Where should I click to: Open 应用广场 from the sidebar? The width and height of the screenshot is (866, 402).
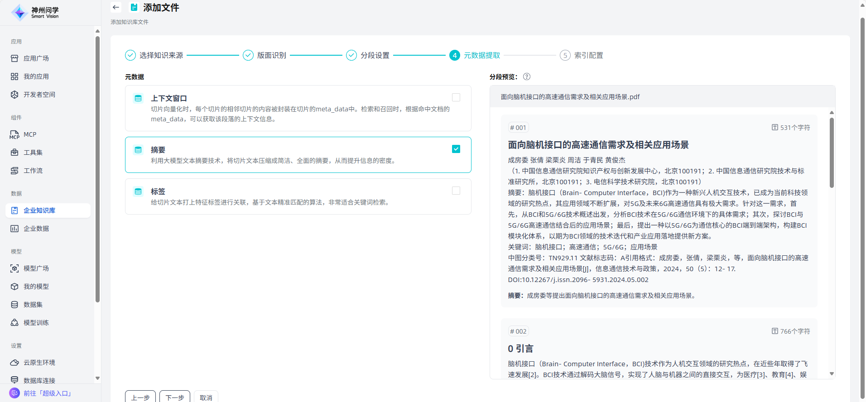[36, 58]
